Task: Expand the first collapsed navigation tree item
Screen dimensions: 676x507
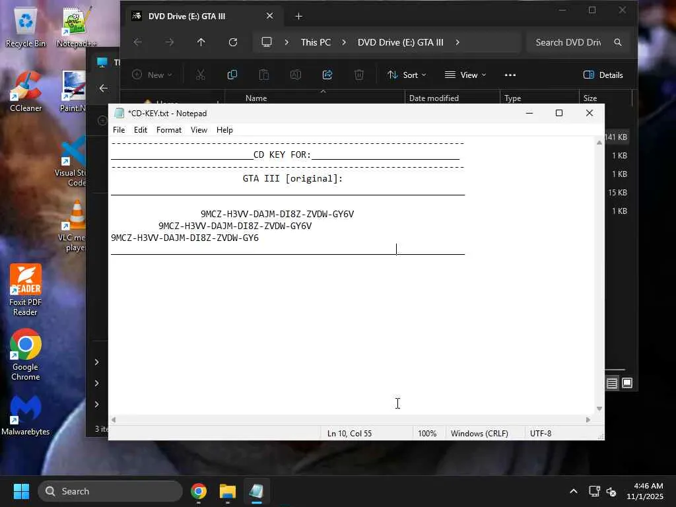Action: [96, 362]
